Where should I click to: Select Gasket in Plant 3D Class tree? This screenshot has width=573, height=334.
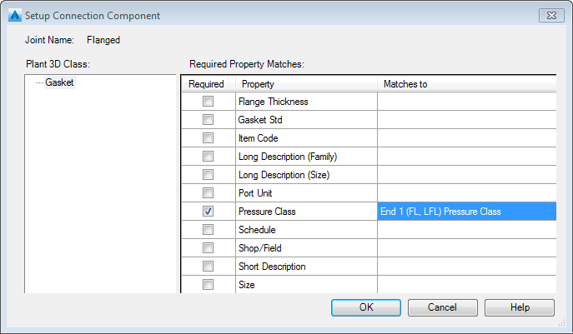point(59,82)
